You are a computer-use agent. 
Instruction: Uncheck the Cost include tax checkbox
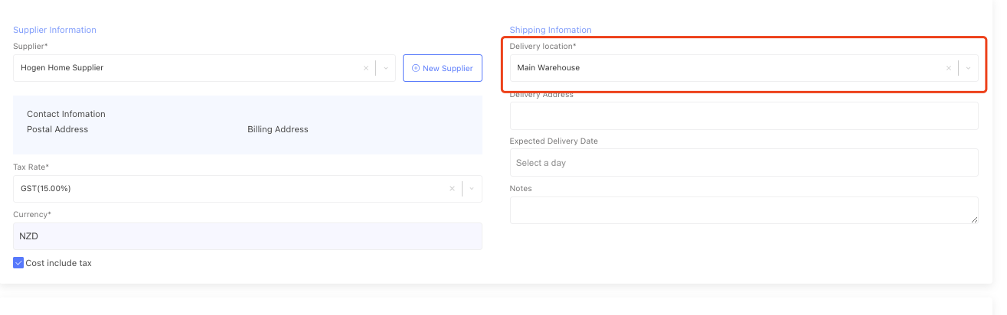point(18,263)
